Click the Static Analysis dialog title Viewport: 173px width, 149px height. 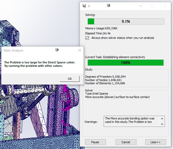13,50
